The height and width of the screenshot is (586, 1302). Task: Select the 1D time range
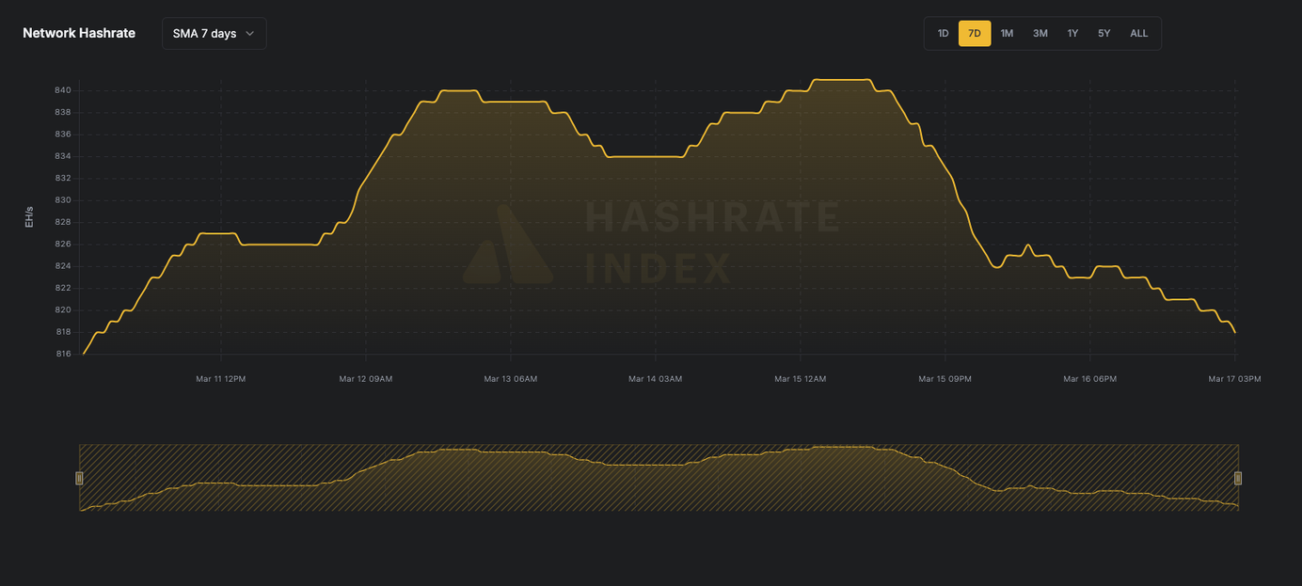(x=943, y=33)
